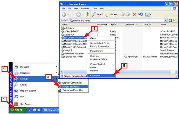Sort by the Documents column header
Screen dimensions: 179x114
pos(102,25)
